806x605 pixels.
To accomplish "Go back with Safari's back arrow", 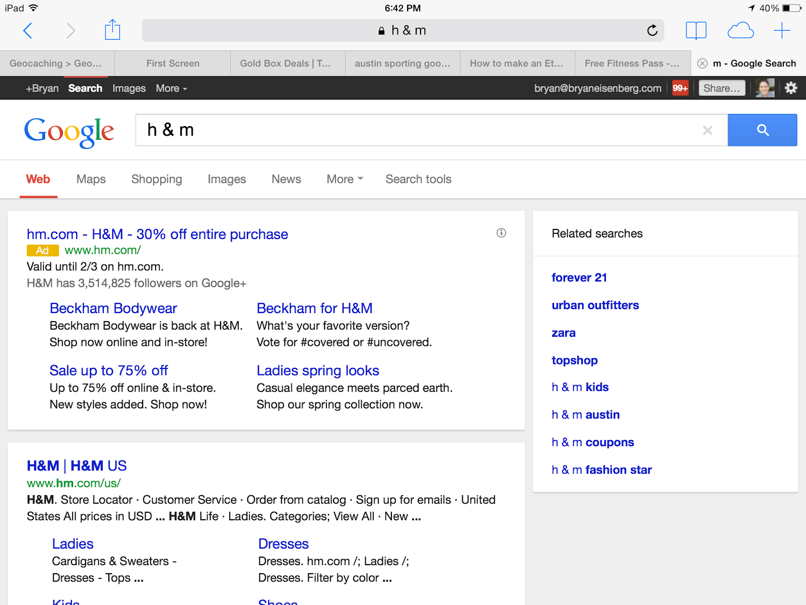I will 28,31.
